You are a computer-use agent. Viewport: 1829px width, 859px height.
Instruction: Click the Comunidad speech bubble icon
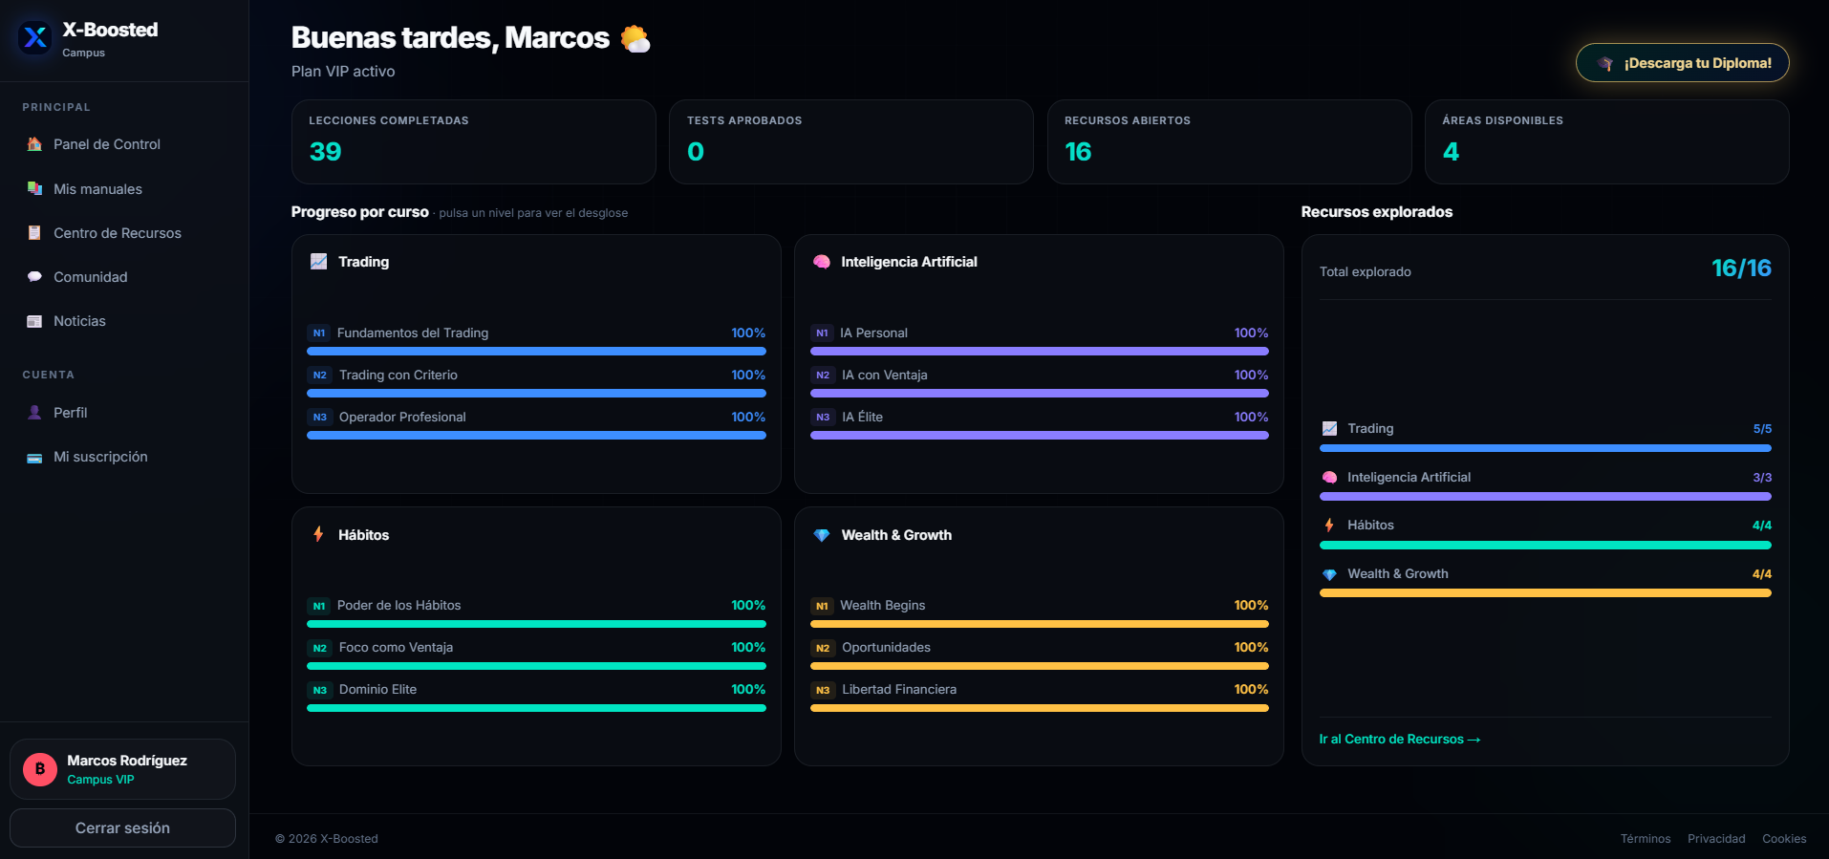34,277
